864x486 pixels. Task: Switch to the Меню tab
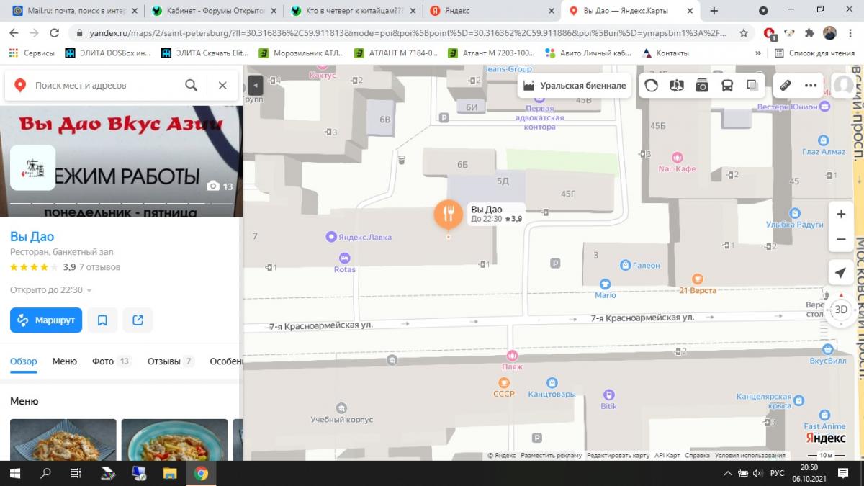click(x=65, y=361)
